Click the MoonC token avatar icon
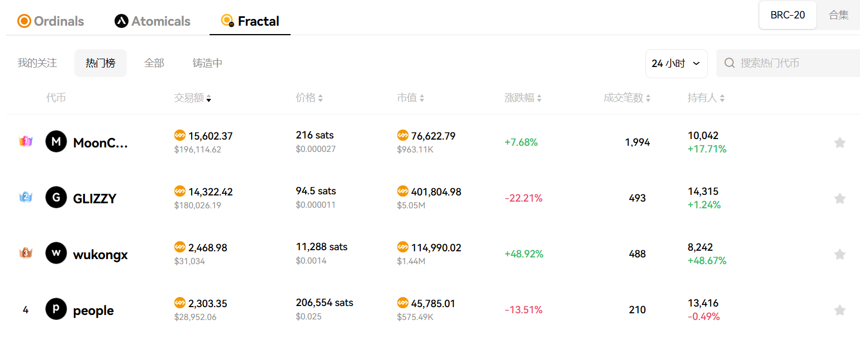Screen dimensions: 860x344 pos(56,142)
